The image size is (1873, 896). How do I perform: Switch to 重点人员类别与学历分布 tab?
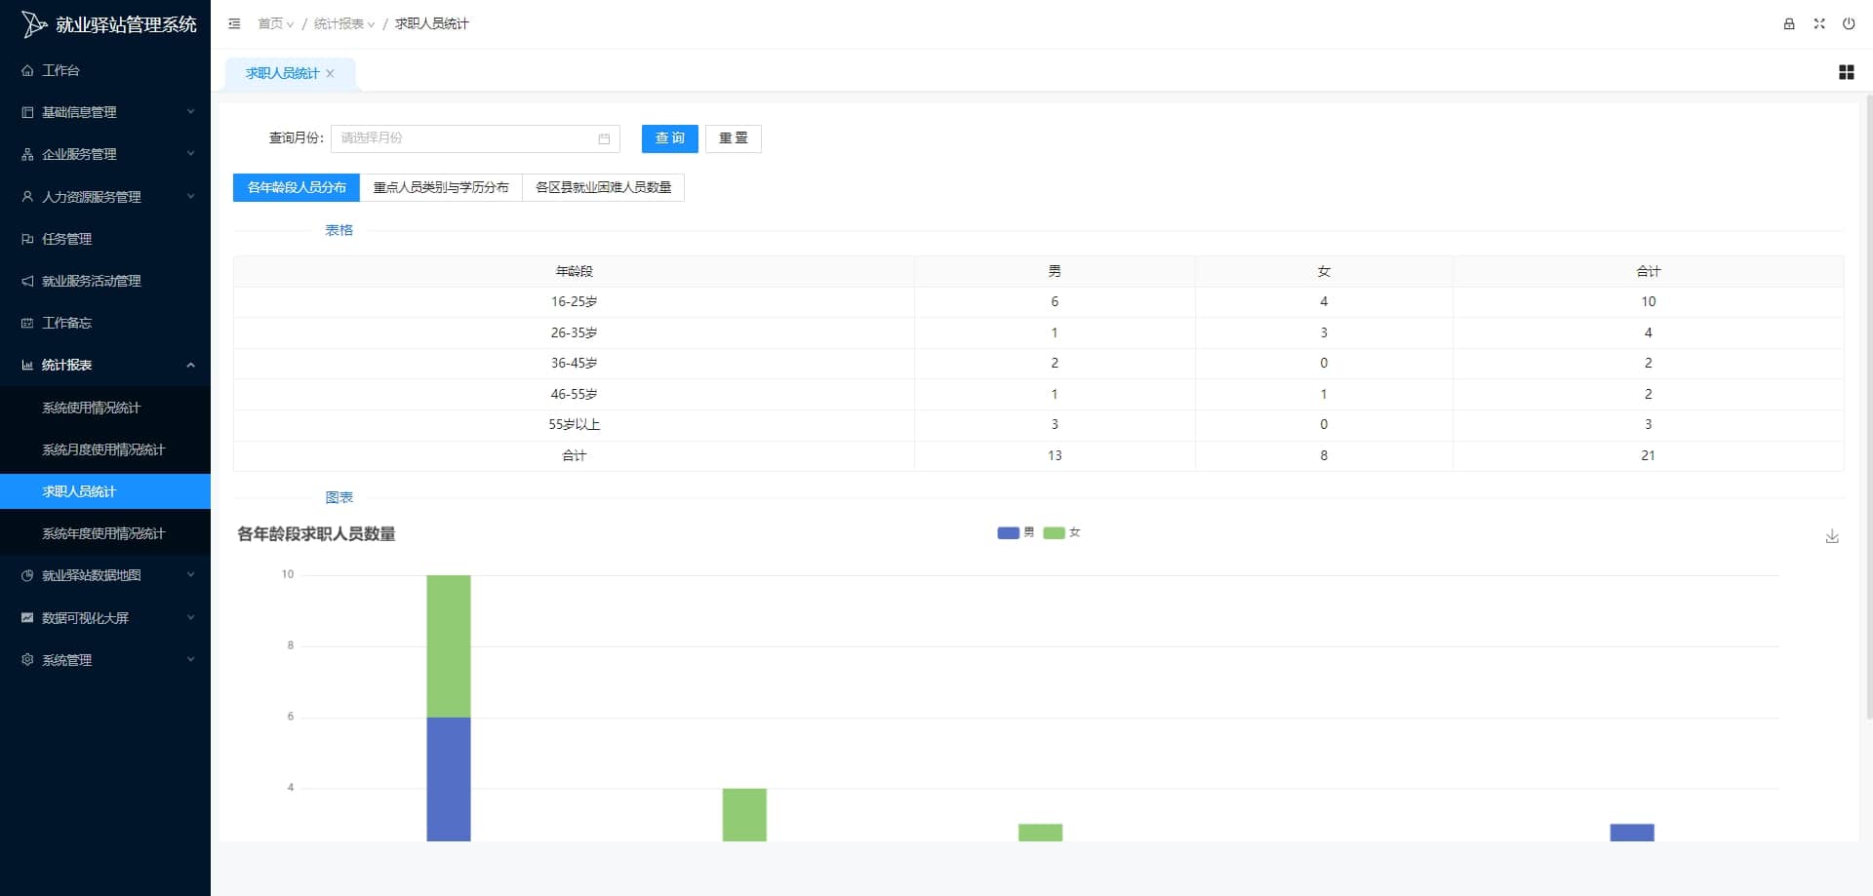pos(441,187)
